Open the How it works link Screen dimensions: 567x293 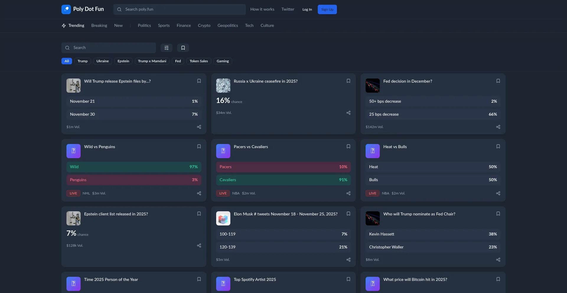(x=262, y=9)
